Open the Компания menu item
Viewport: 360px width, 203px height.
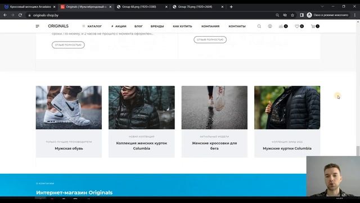tap(210, 27)
